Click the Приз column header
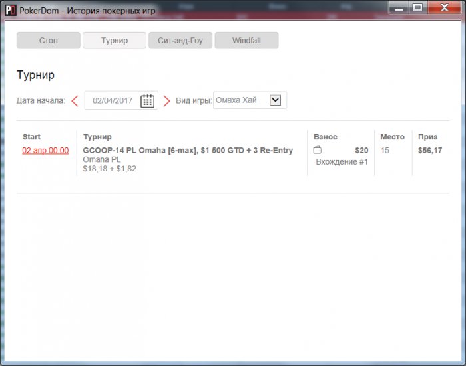The height and width of the screenshot is (366, 466). [x=427, y=137]
